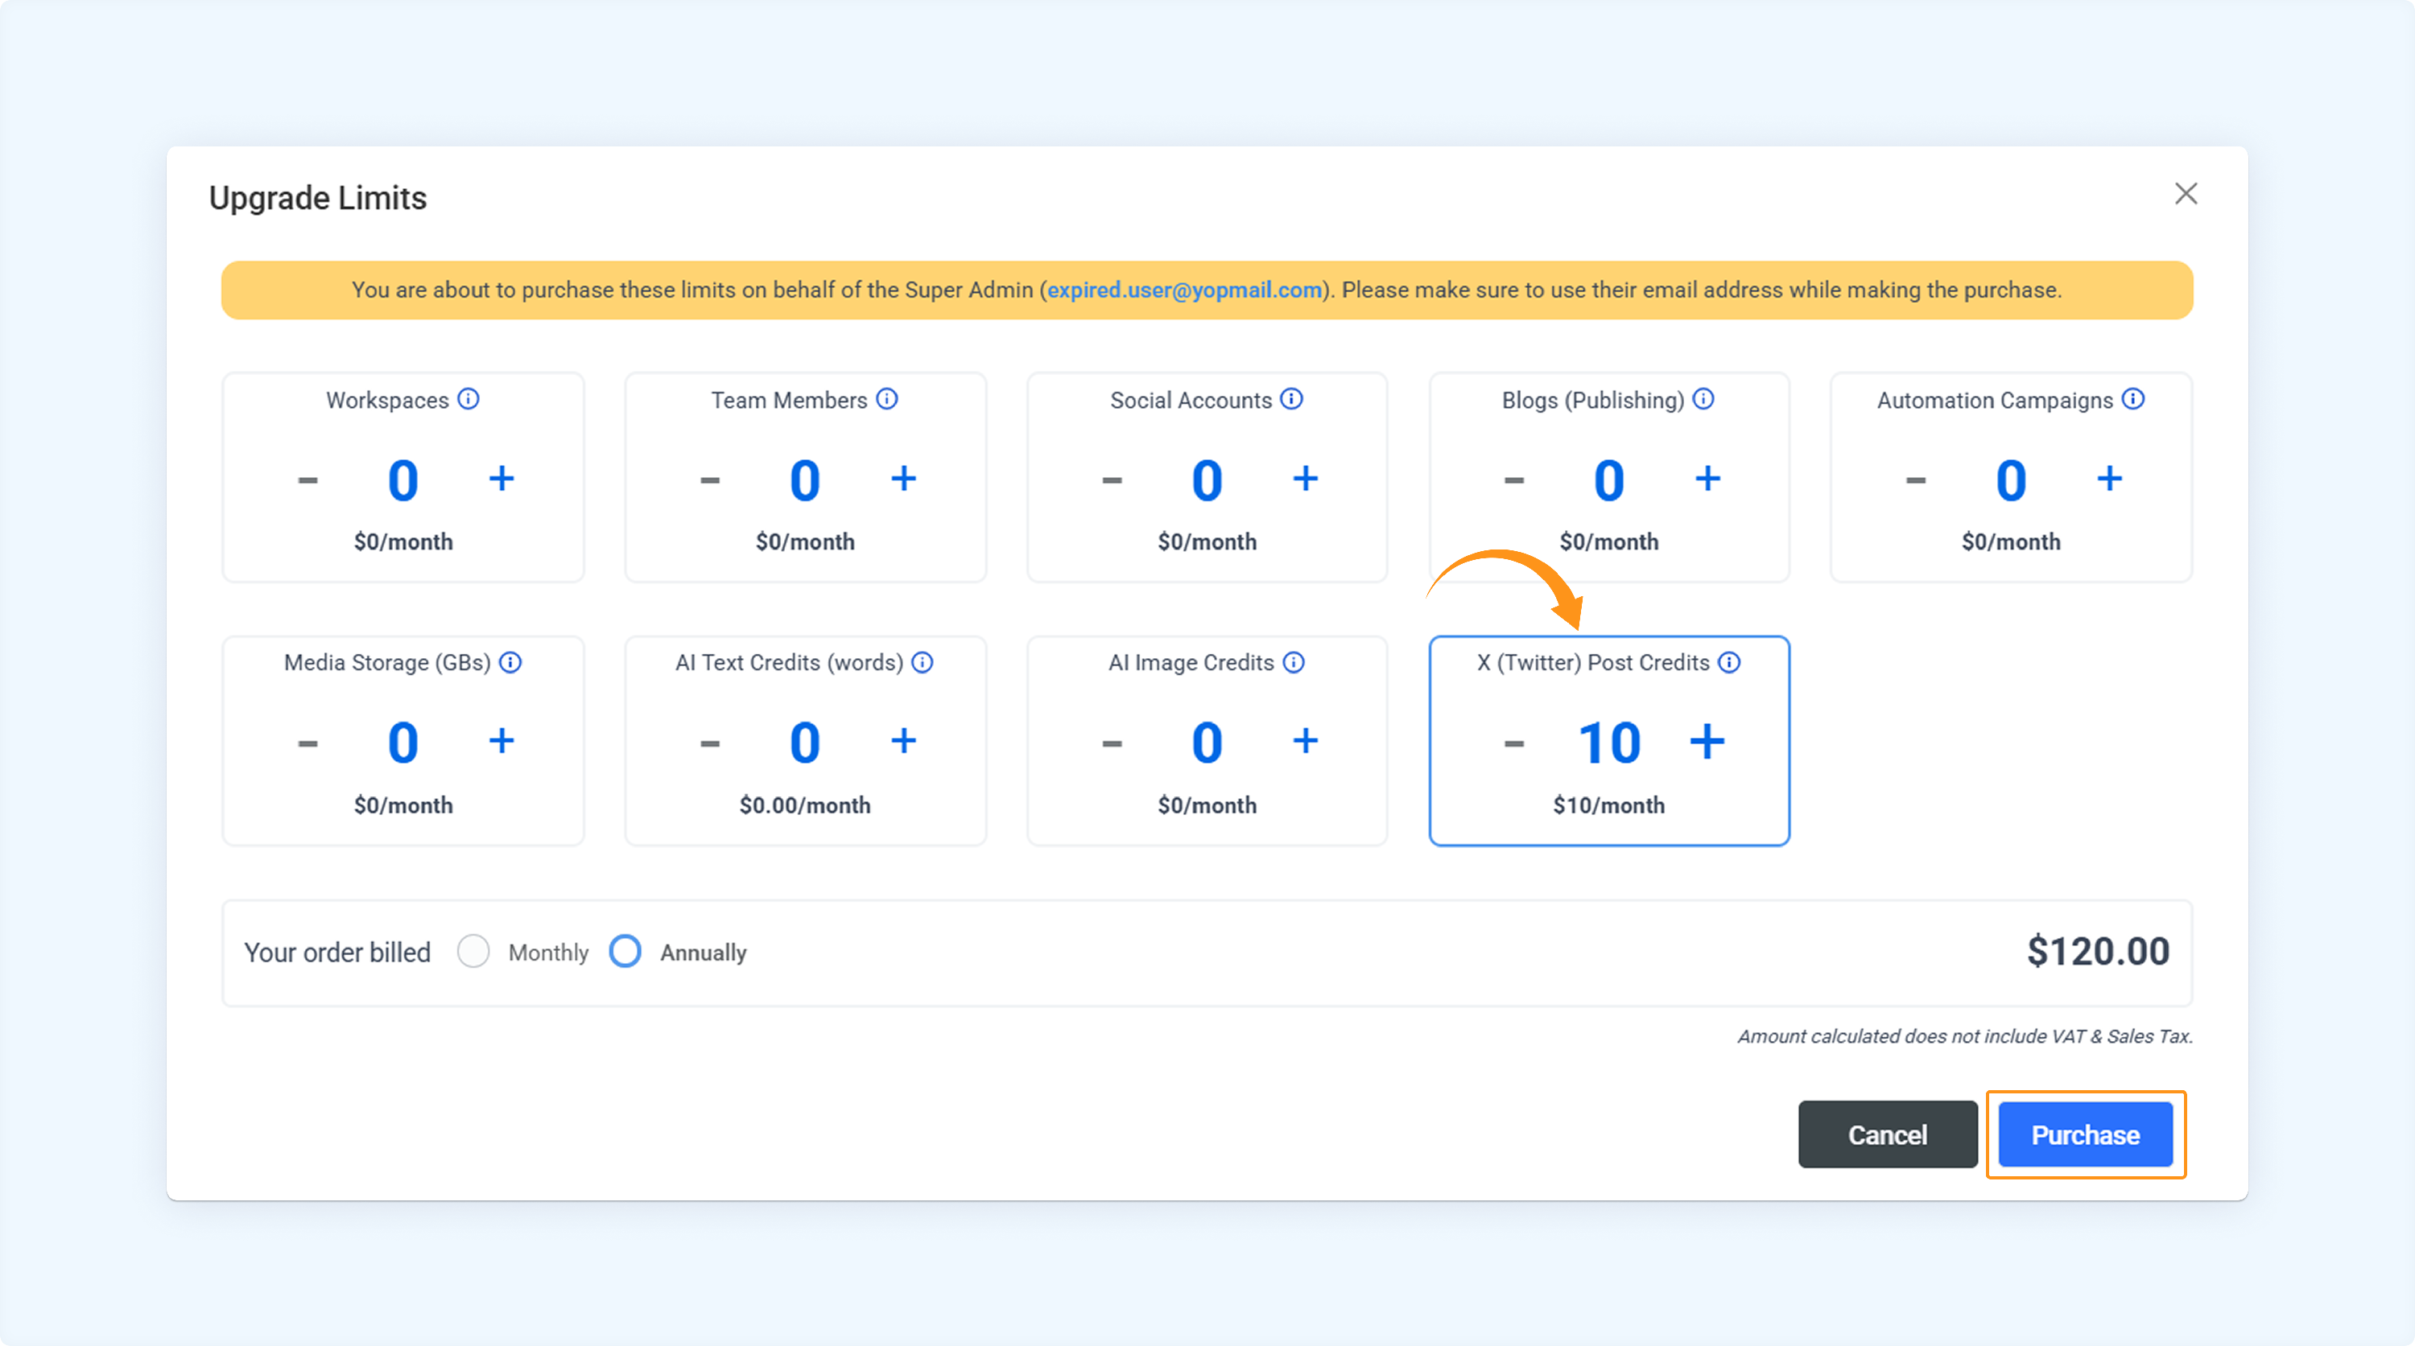
Task: Decrease AI Text Credits with minus
Action: [x=710, y=743]
